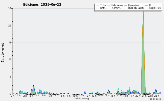Click the magenta Reg. de adm. legend swatch
This screenshot has width=164, height=101.
pyautogui.click(x=125, y=8)
